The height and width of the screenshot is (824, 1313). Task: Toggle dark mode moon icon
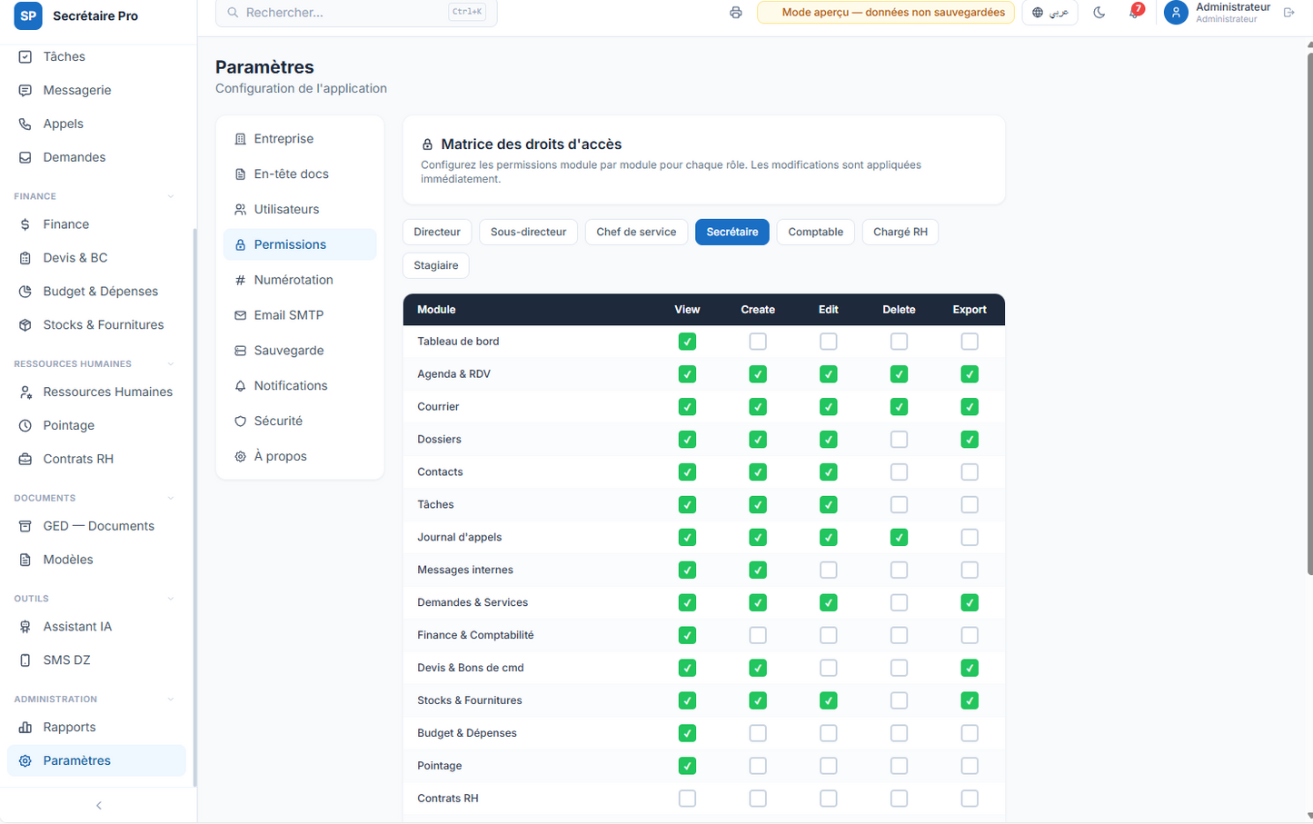tap(1099, 13)
